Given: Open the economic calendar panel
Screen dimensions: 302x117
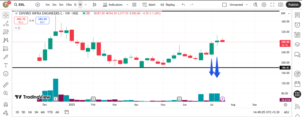Looking at the screenshot, I should click(297, 84).
